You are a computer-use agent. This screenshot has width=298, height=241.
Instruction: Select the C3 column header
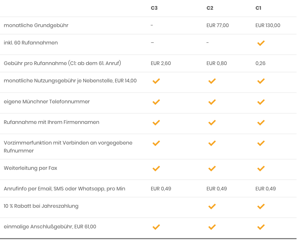pos(154,8)
